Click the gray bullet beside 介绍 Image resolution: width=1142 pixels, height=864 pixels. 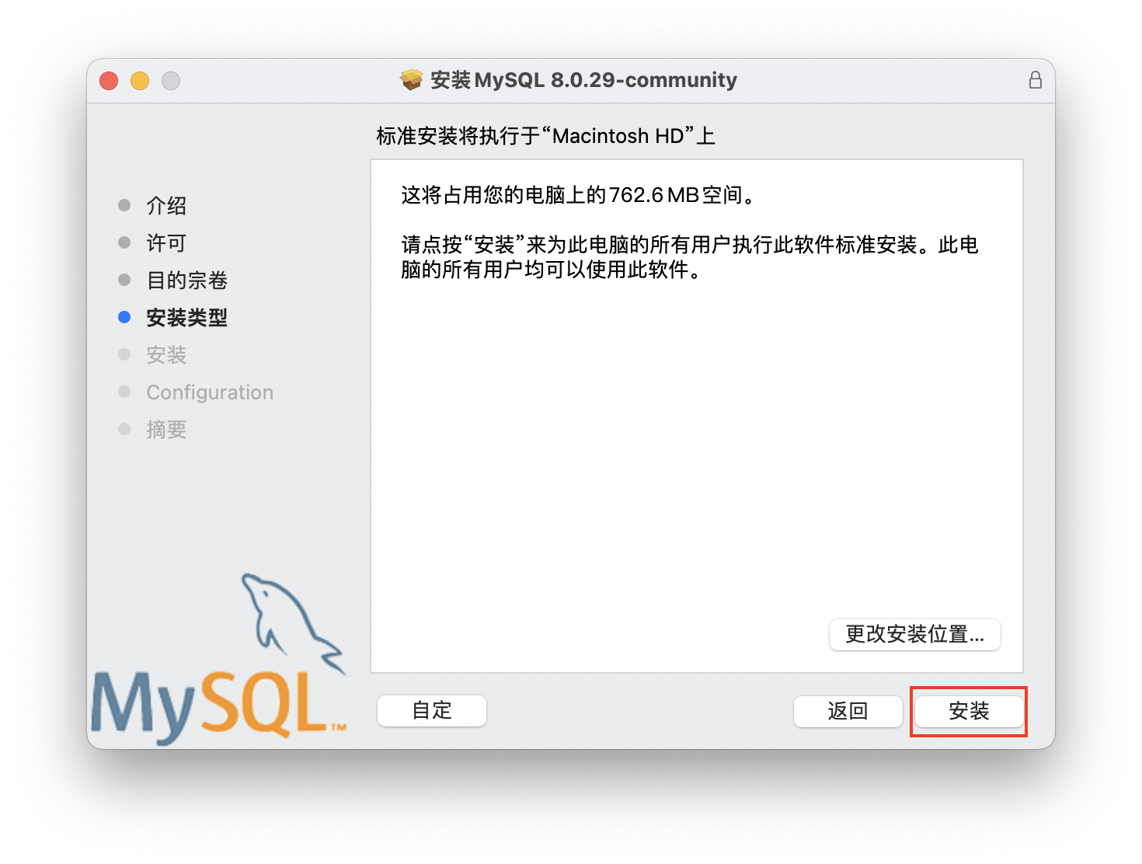point(124,205)
